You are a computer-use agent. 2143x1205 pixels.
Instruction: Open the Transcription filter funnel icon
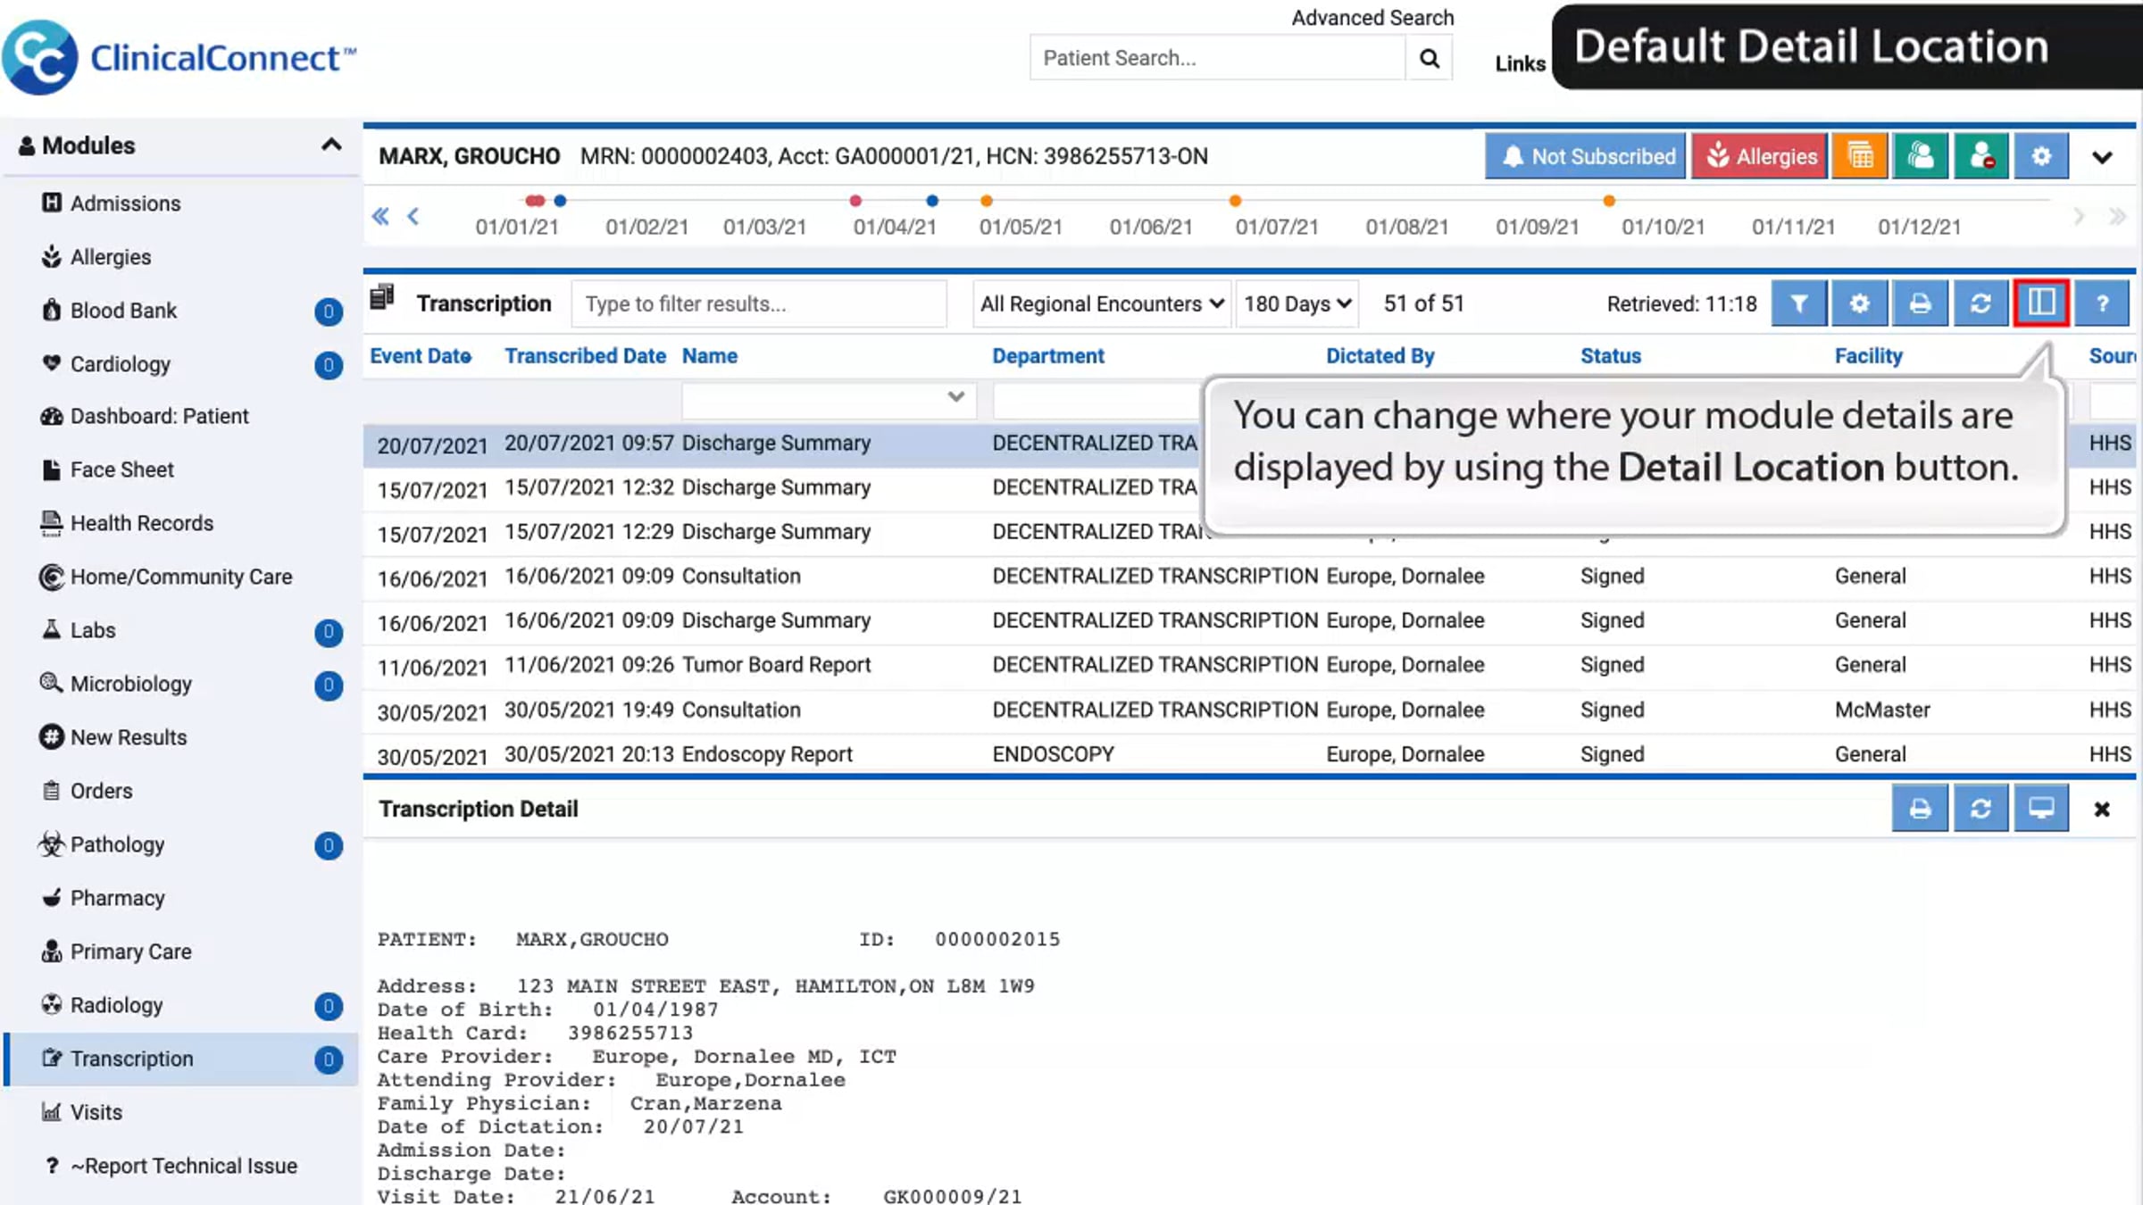(x=1798, y=303)
